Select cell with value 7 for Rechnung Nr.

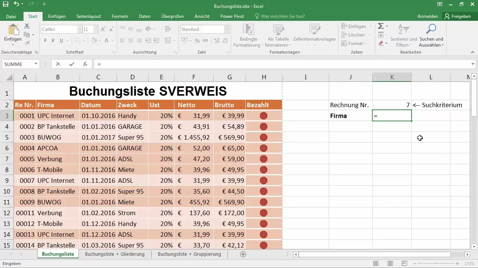pos(392,105)
